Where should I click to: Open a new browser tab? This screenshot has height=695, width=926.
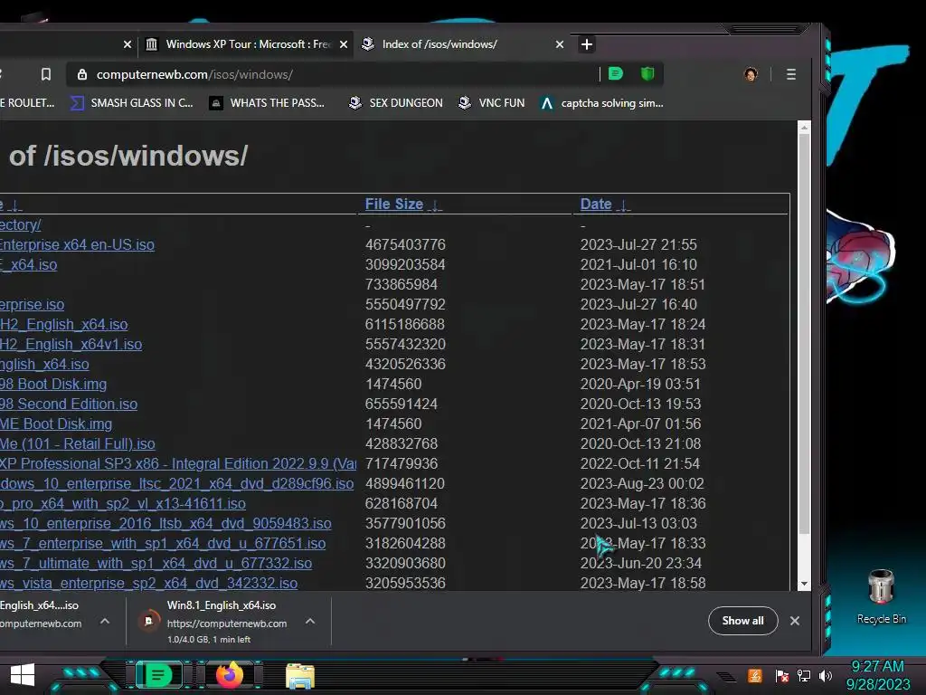coord(586,44)
